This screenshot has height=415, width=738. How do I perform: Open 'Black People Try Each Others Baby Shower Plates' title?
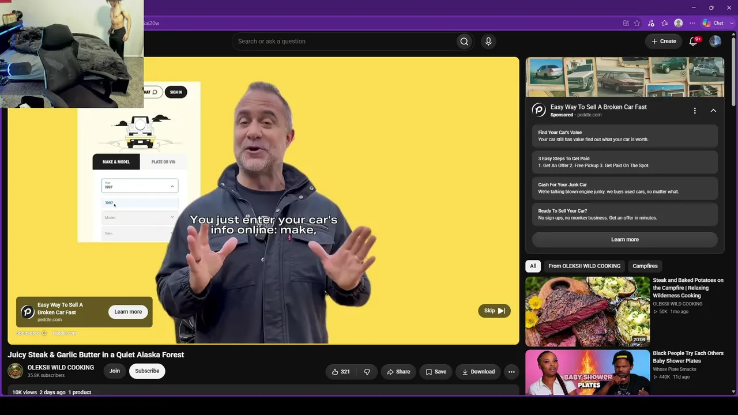688,357
